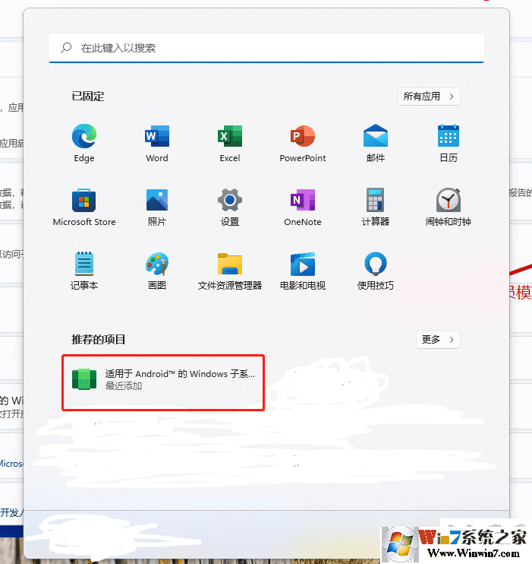Click 所有应用 all apps button
The image size is (532, 564).
click(x=429, y=97)
